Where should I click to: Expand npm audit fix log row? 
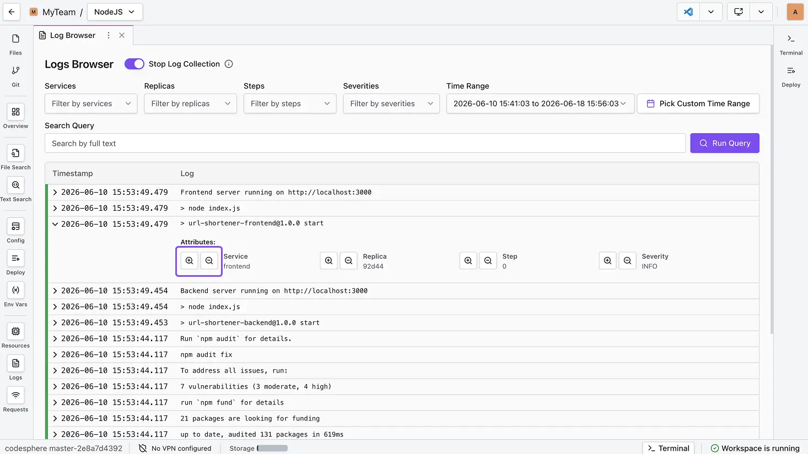[55, 354]
